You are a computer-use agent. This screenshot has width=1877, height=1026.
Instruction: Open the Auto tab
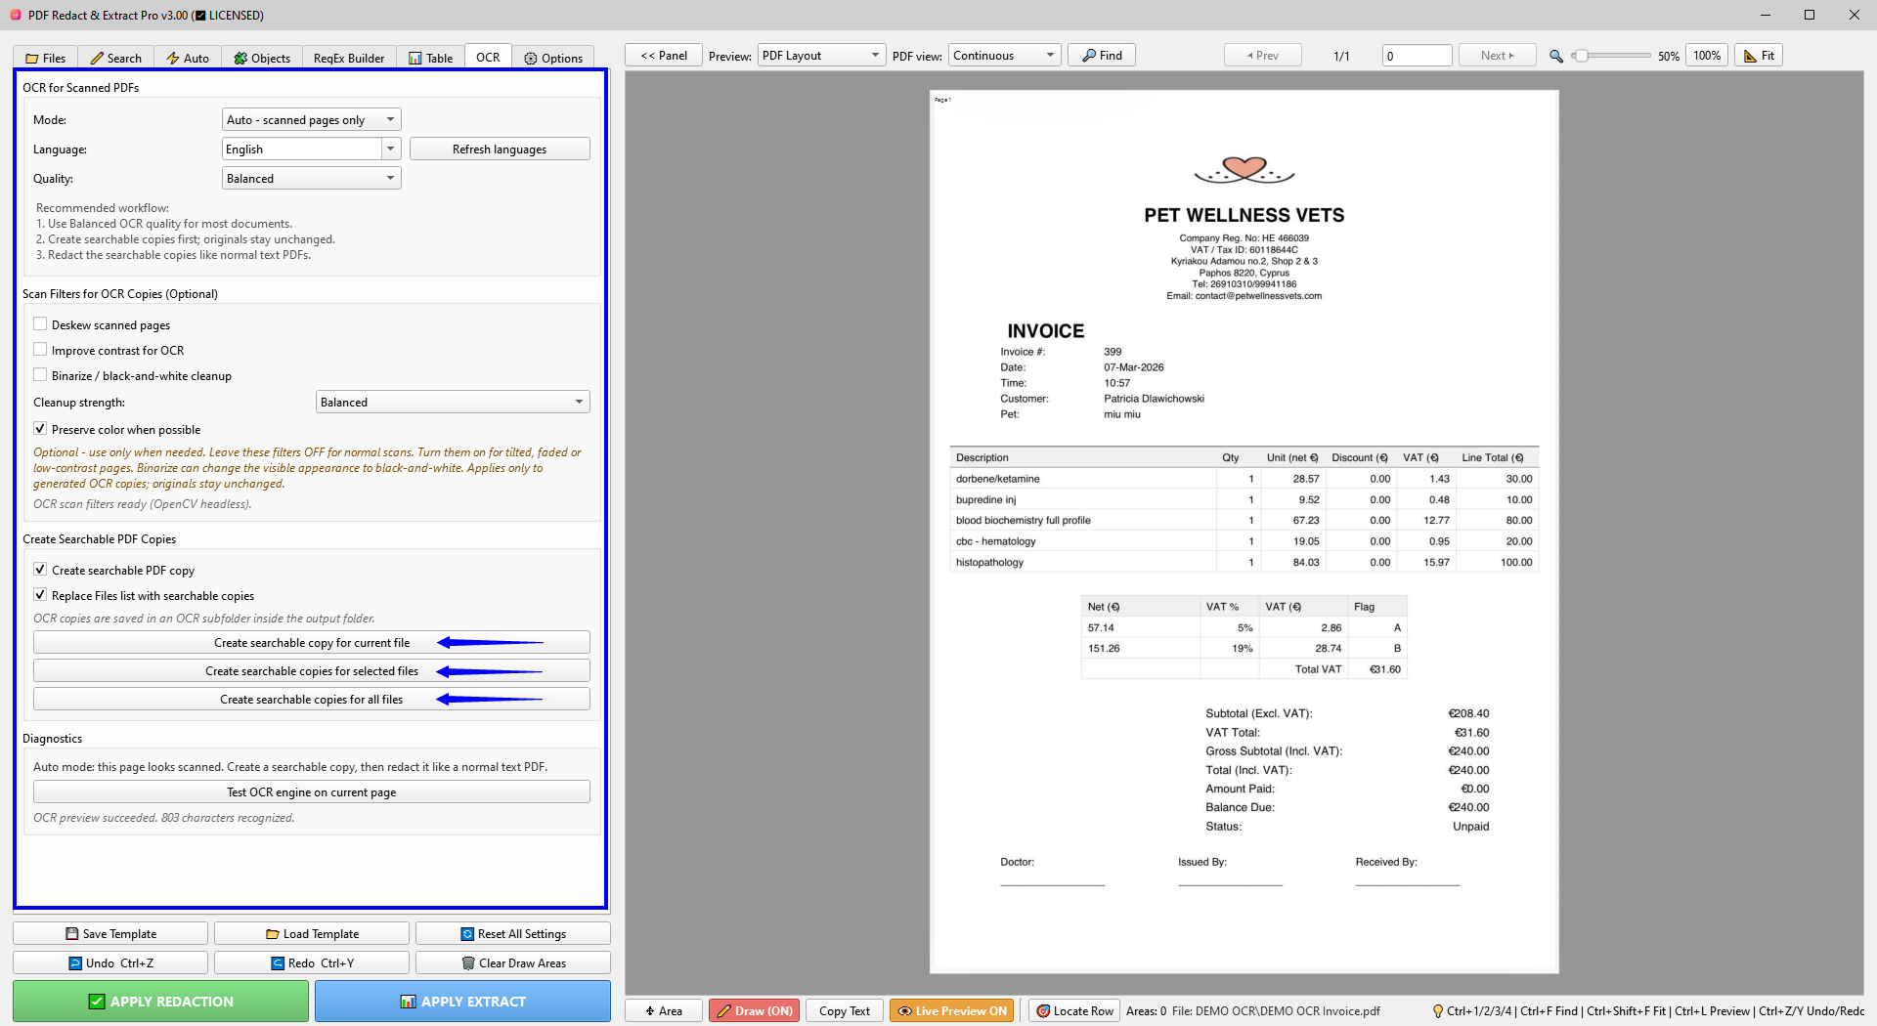tap(188, 58)
